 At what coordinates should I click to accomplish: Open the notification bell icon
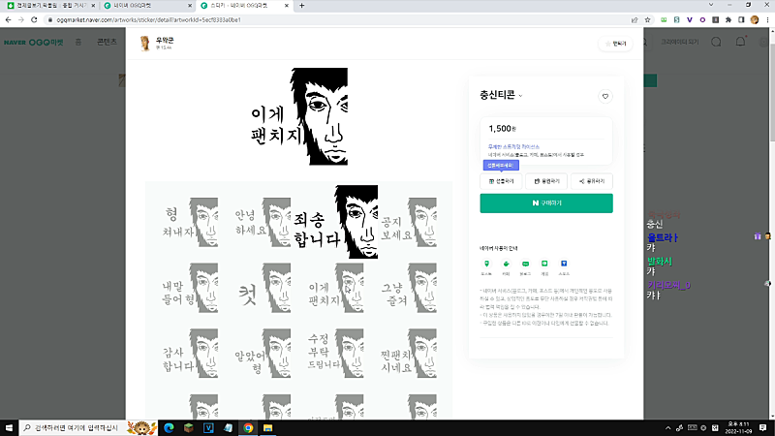click(x=740, y=42)
